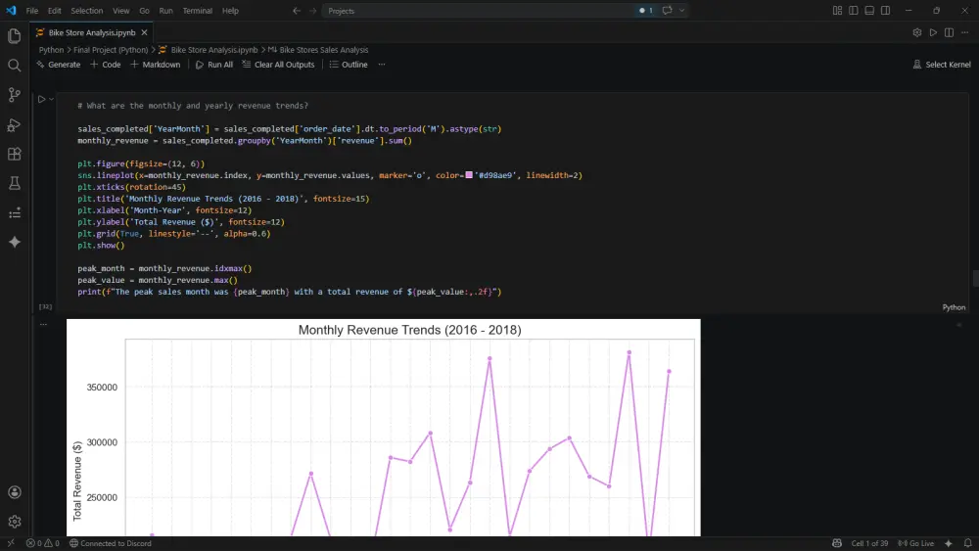Run the code cell with play button
Screen dimensions: 979x551
41,99
